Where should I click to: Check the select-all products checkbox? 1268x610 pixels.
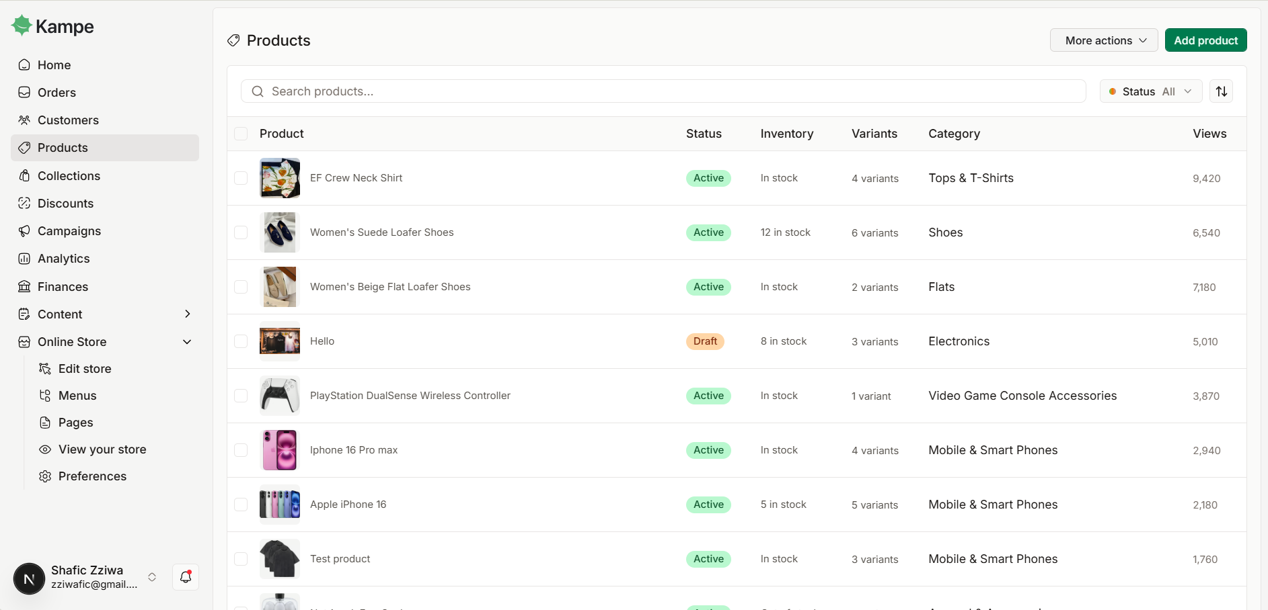[241, 134]
